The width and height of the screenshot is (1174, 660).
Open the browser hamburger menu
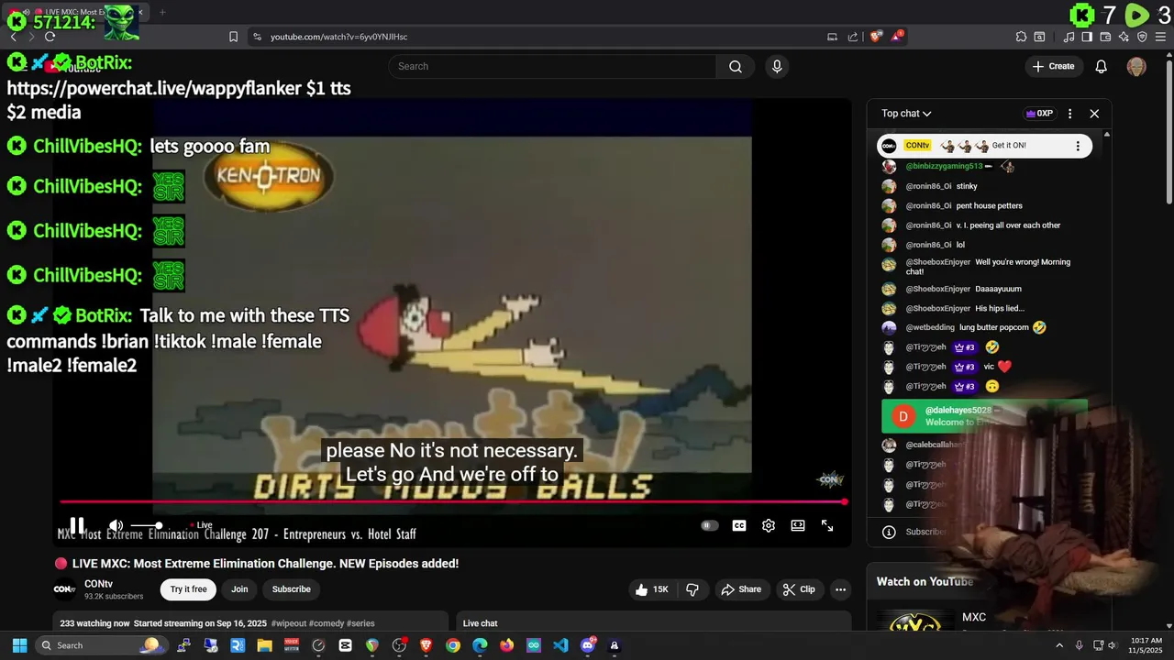[1160, 37]
